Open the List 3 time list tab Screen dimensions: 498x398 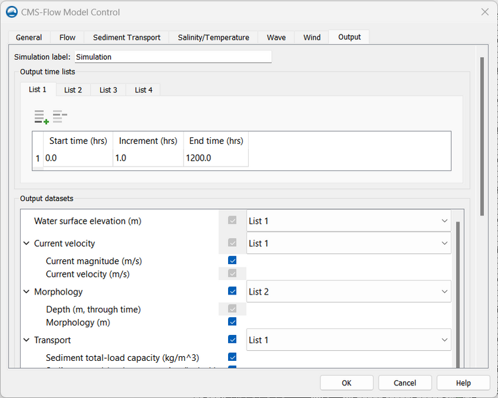(108, 90)
